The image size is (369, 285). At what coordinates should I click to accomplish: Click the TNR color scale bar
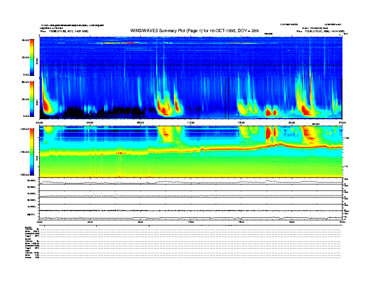(x=32, y=152)
